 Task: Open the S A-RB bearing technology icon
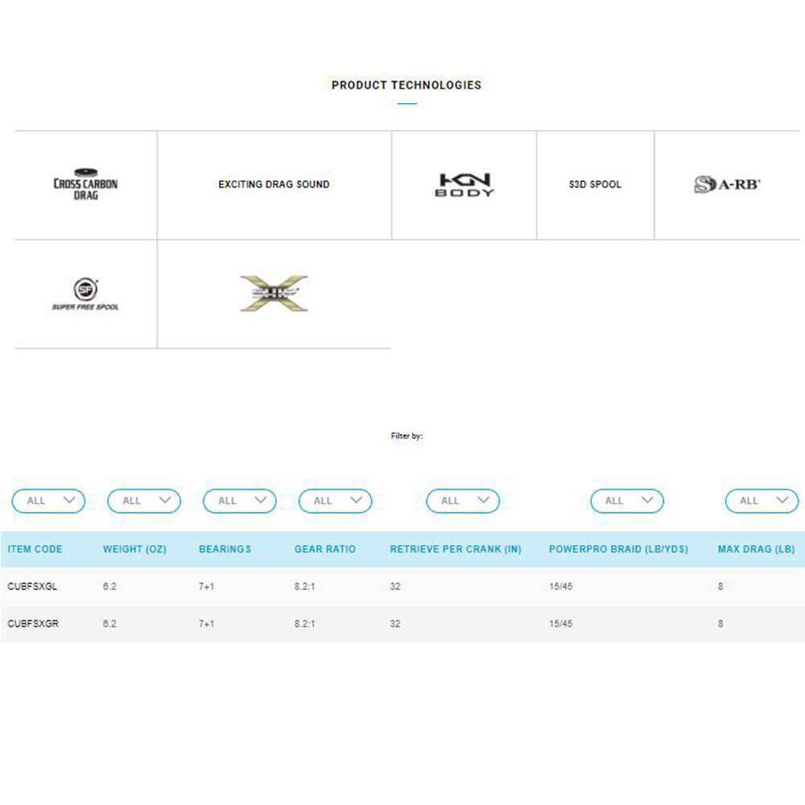click(x=727, y=184)
